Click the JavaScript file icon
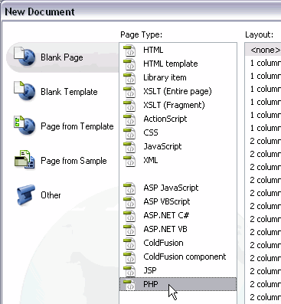The height and width of the screenshot is (304, 281). coord(129,147)
